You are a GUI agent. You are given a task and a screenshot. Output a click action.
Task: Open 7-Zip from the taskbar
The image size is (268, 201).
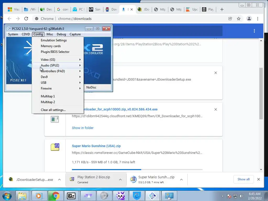coord(71,196)
